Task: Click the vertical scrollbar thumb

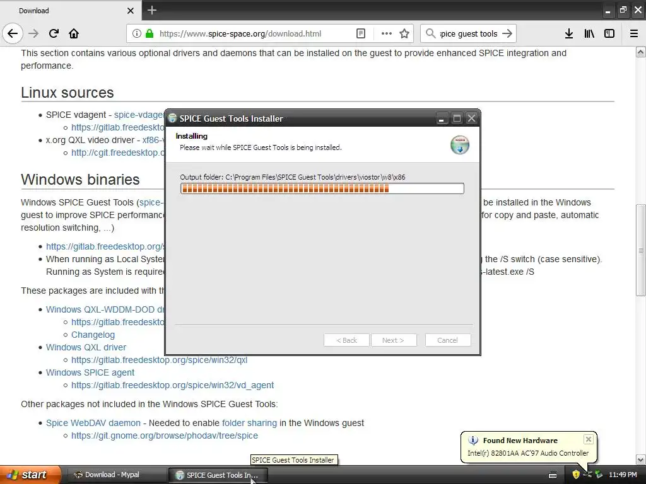Action: coord(641,250)
